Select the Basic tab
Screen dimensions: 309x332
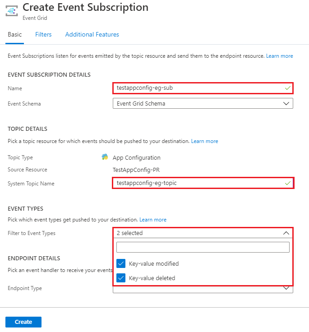pos(15,34)
